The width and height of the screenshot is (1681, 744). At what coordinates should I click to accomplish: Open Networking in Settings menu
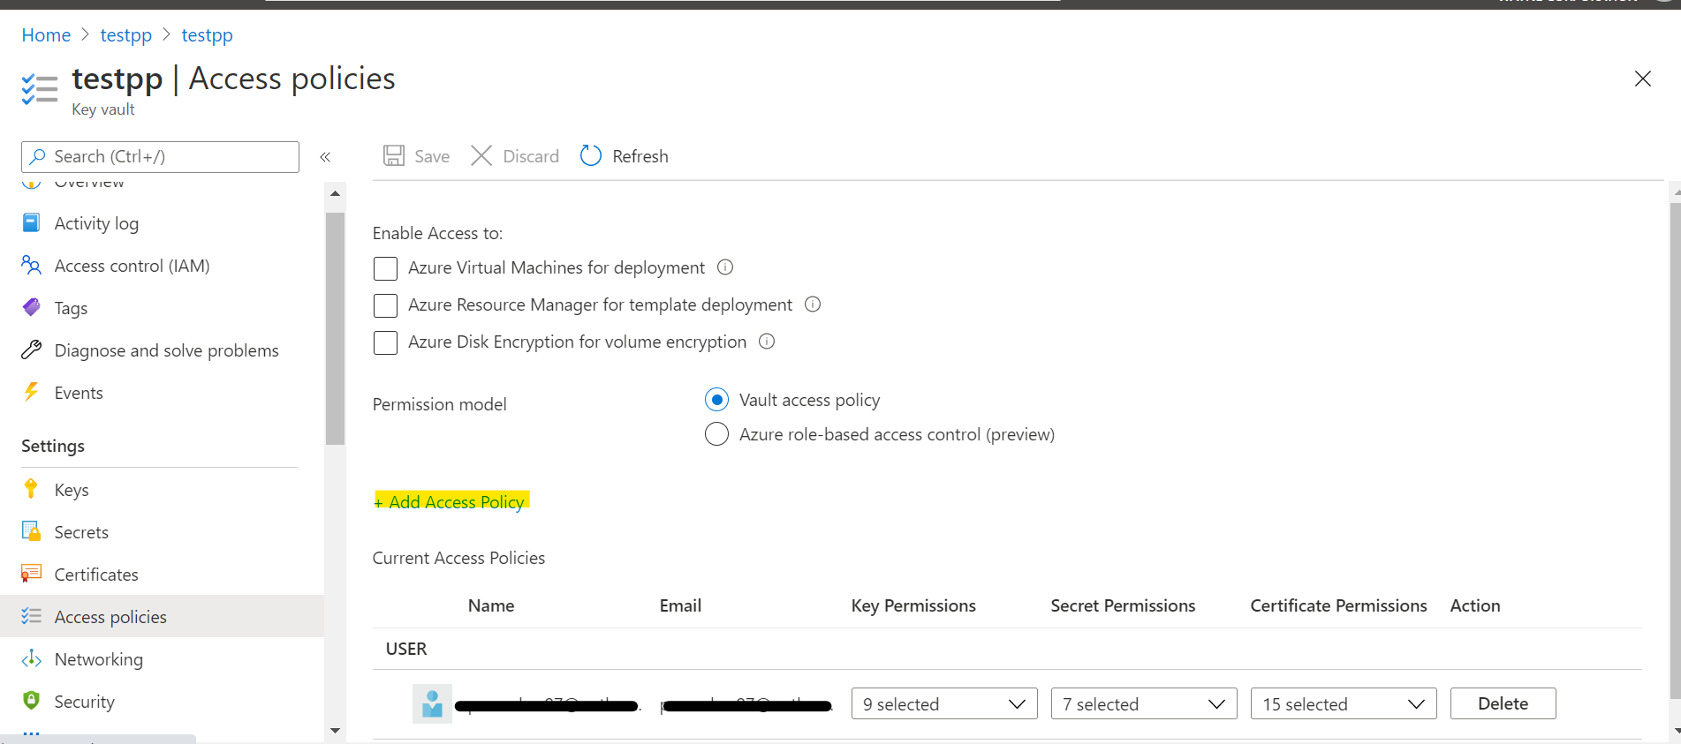pyautogui.click(x=162, y=659)
